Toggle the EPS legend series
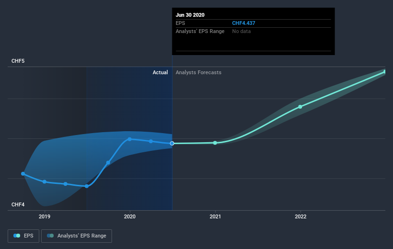The height and width of the screenshot is (249, 393). pyautogui.click(x=23, y=236)
